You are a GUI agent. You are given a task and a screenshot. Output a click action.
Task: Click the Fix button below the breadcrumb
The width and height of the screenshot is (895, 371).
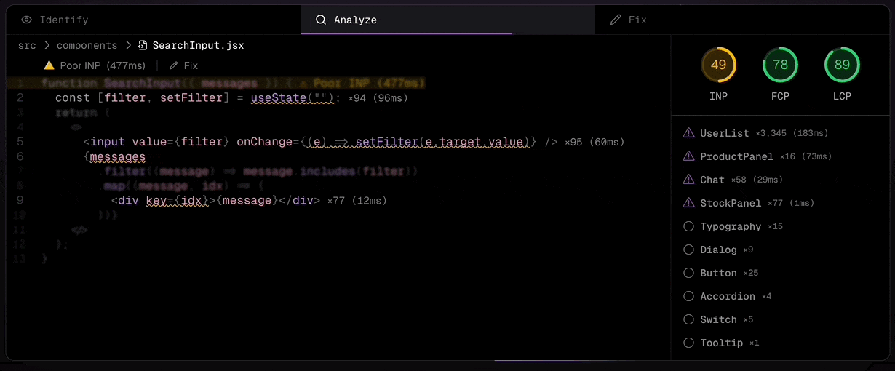coord(184,65)
